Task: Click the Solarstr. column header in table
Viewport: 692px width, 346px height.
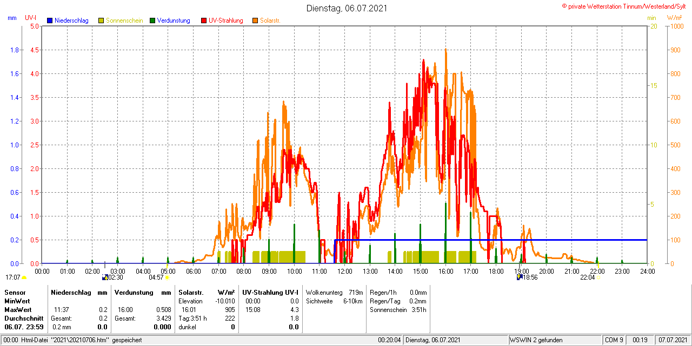Action: coord(190,292)
